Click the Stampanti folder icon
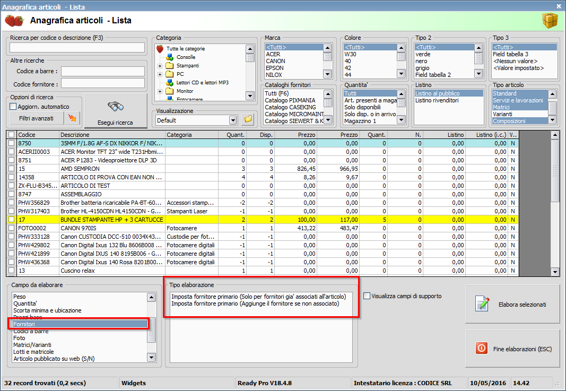 pos(170,66)
